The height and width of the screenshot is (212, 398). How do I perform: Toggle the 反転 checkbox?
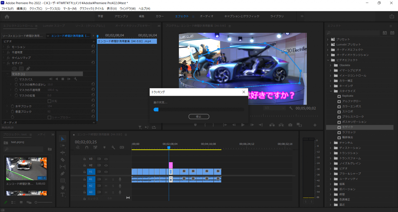(x=49, y=101)
